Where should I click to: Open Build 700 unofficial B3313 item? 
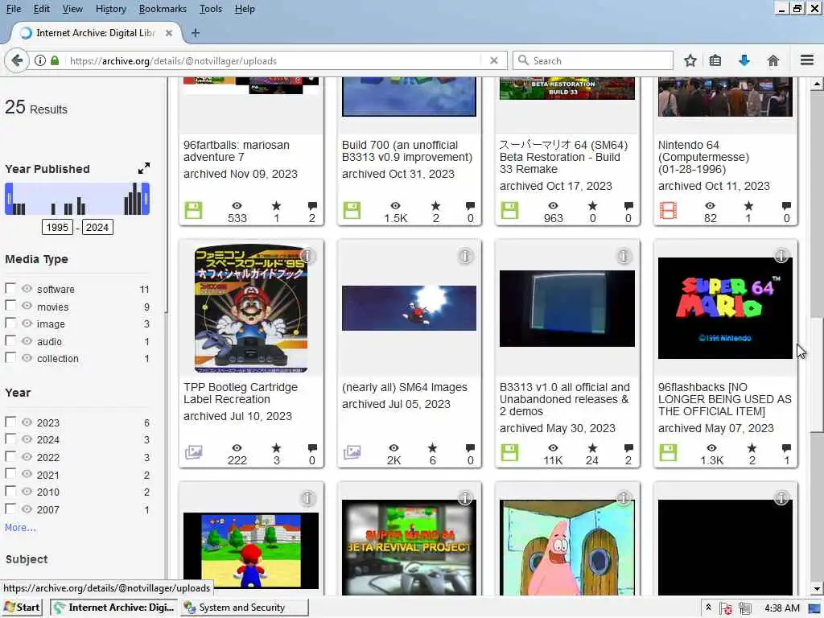[406, 150]
